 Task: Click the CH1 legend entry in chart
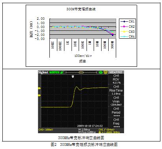127,21
